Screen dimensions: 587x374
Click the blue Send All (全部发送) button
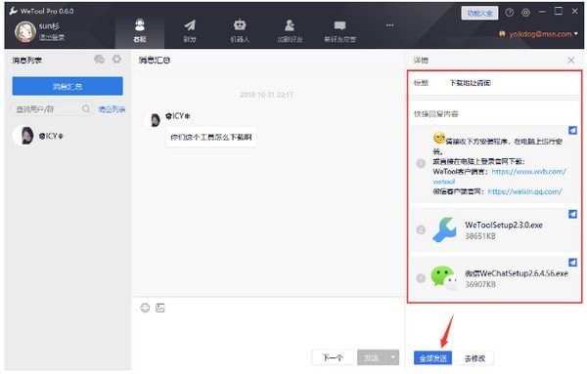click(432, 358)
